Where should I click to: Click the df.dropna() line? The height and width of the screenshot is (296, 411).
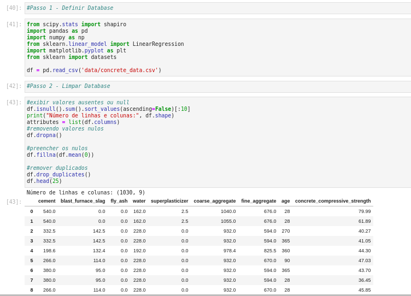pos(44,135)
